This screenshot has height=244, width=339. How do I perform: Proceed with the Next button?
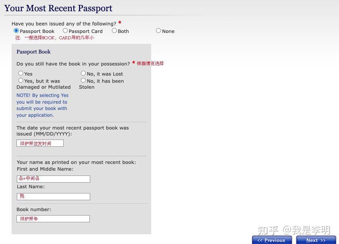pos(316,240)
